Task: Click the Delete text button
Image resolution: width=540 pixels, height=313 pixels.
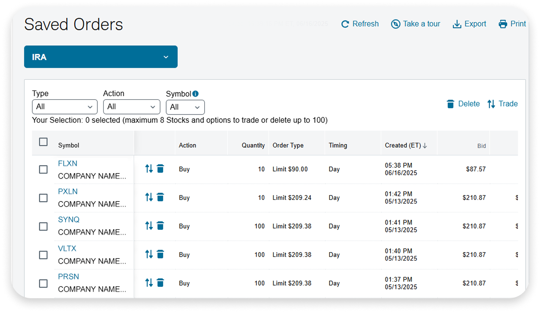Action: pyautogui.click(x=469, y=104)
